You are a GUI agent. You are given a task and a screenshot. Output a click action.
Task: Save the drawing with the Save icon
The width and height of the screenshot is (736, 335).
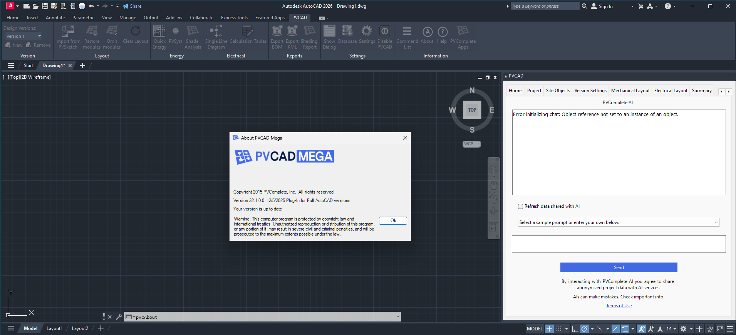coord(45,6)
